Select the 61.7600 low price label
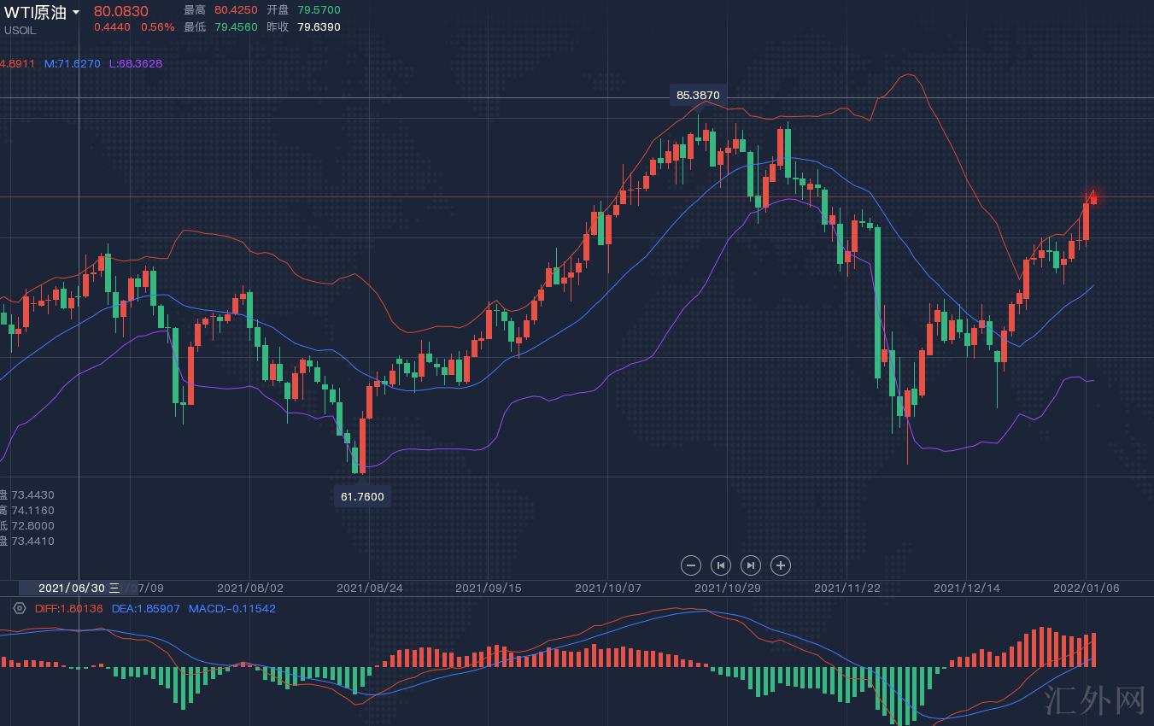Viewport: 1154px width, 726px height. click(362, 496)
